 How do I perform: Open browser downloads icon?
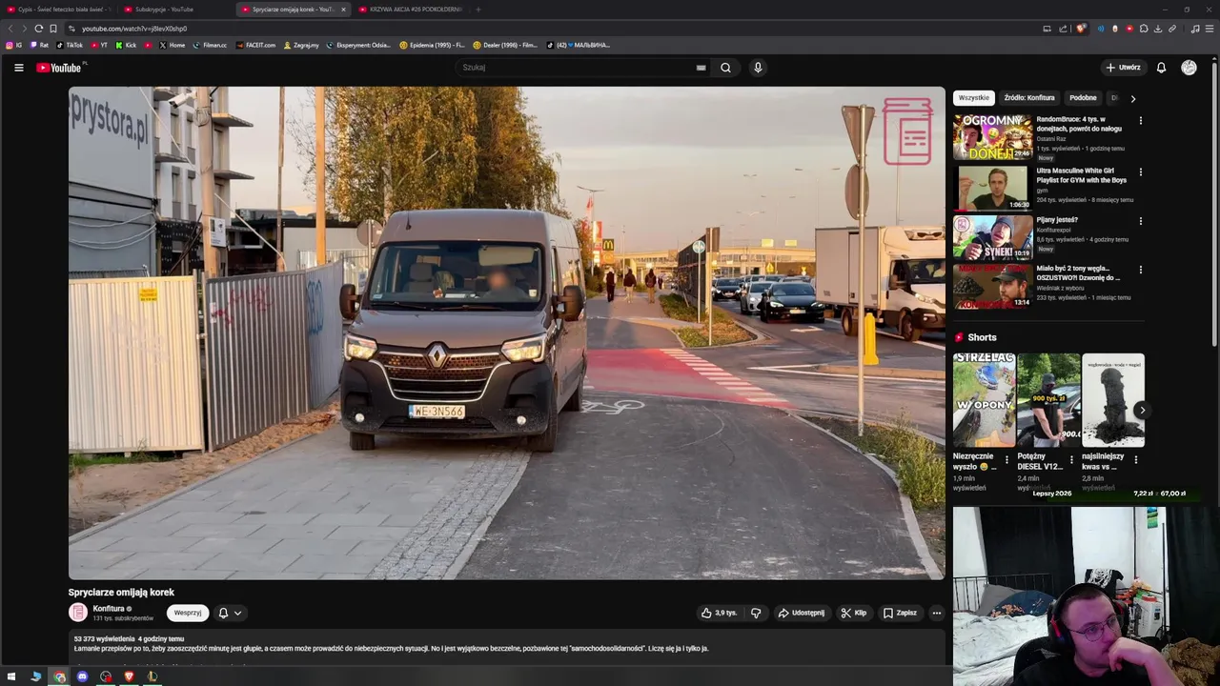click(1158, 29)
